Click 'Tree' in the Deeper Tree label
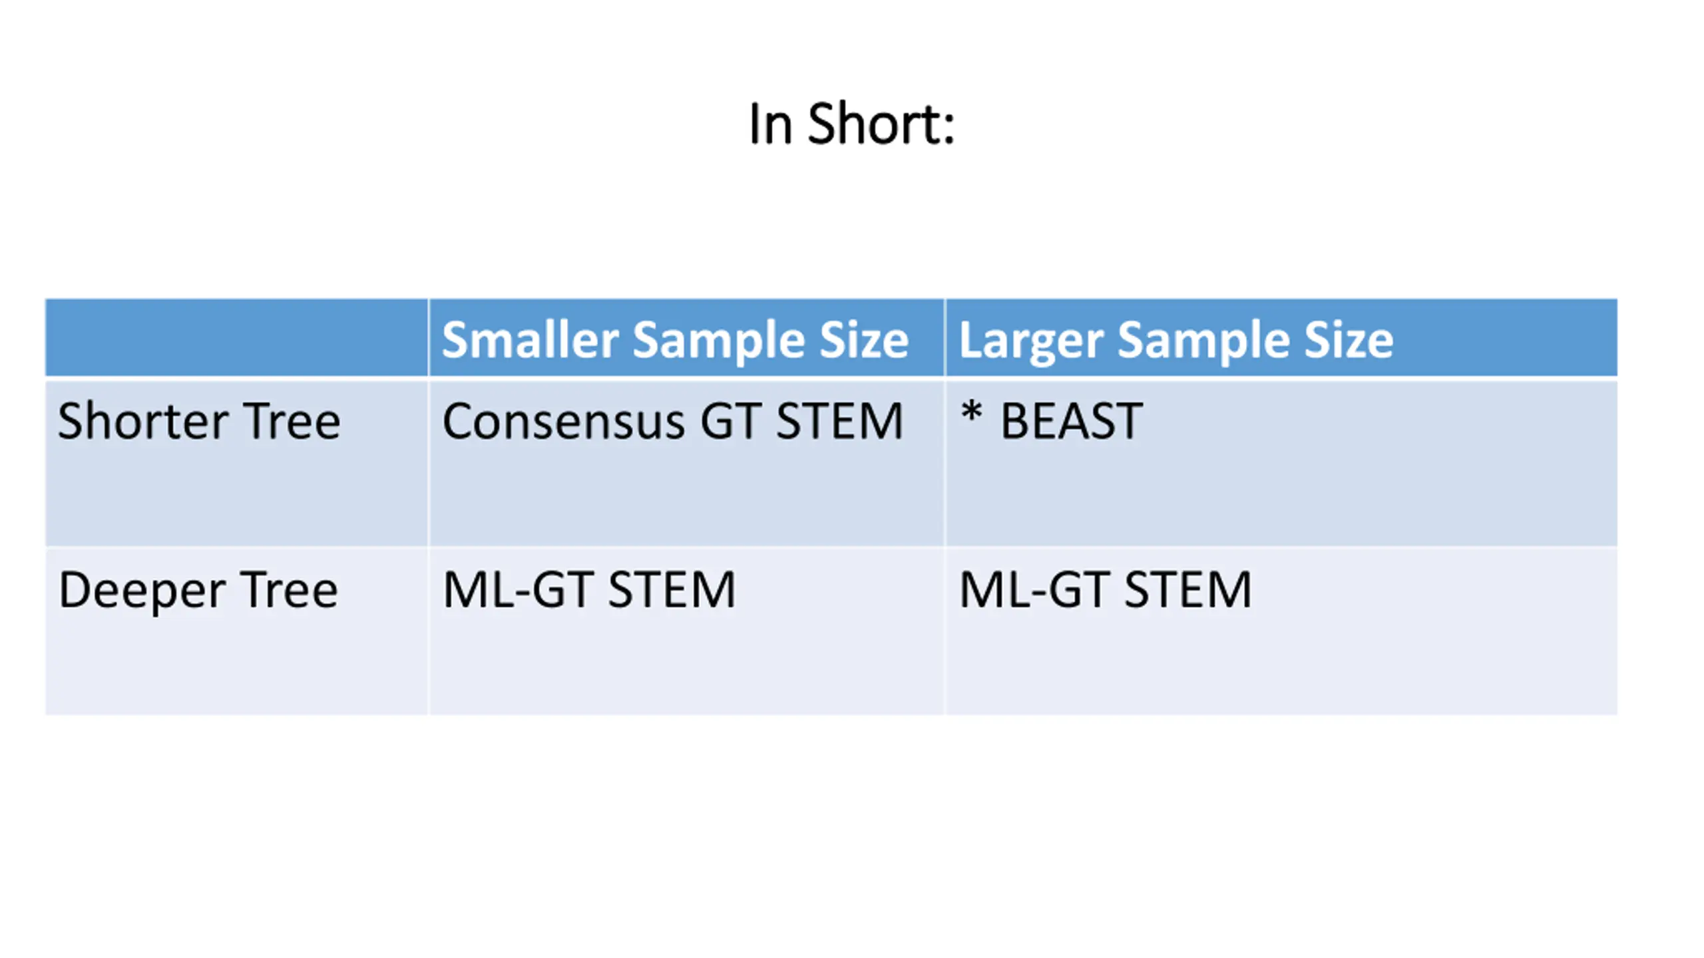The width and height of the screenshot is (1704, 958). coord(290,589)
